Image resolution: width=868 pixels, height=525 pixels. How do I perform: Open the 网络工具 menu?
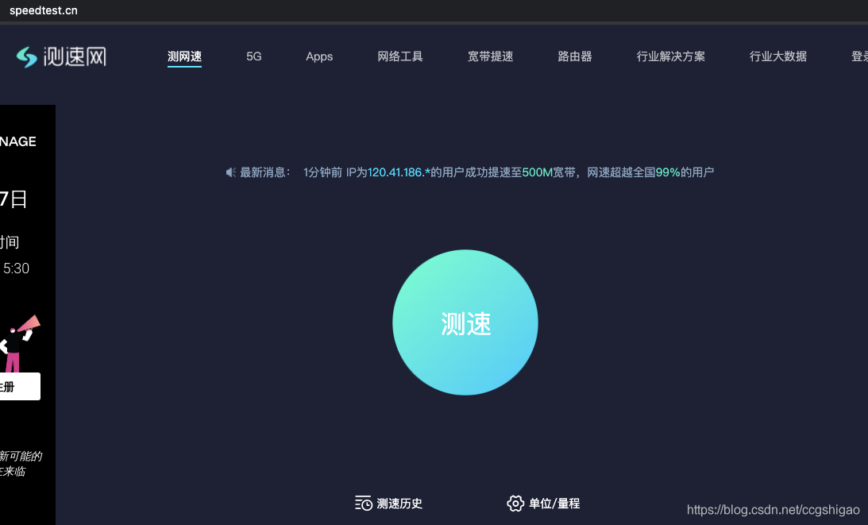point(399,56)
